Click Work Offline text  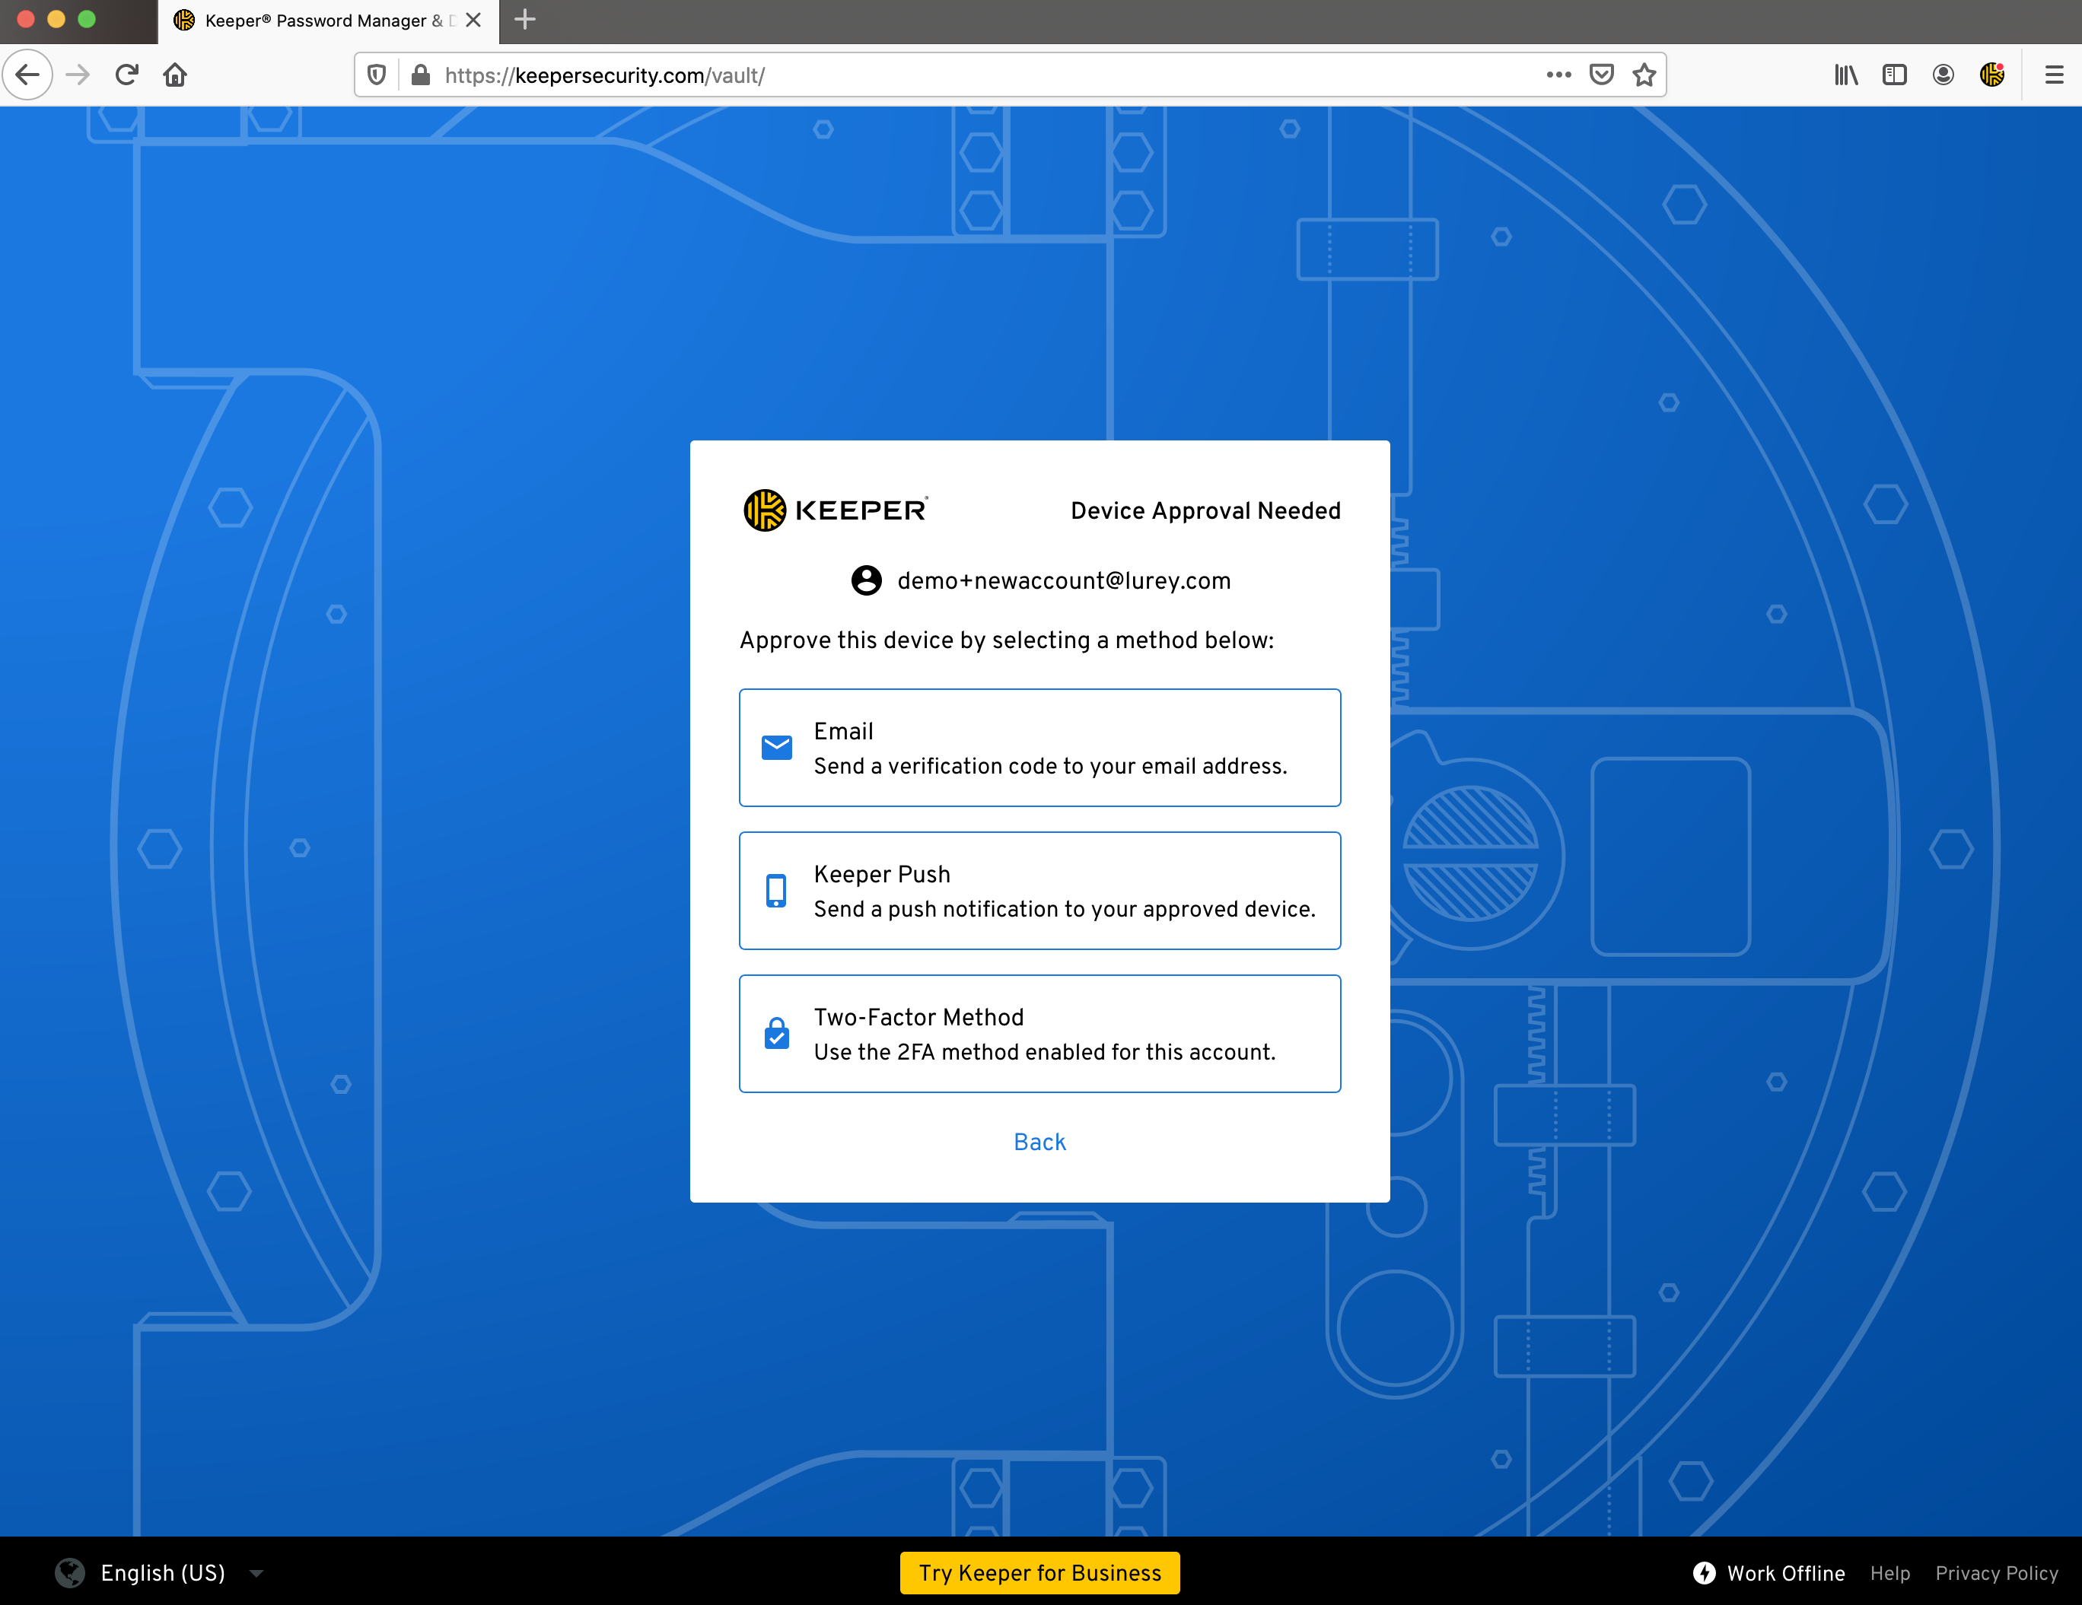[1785, 1572]
